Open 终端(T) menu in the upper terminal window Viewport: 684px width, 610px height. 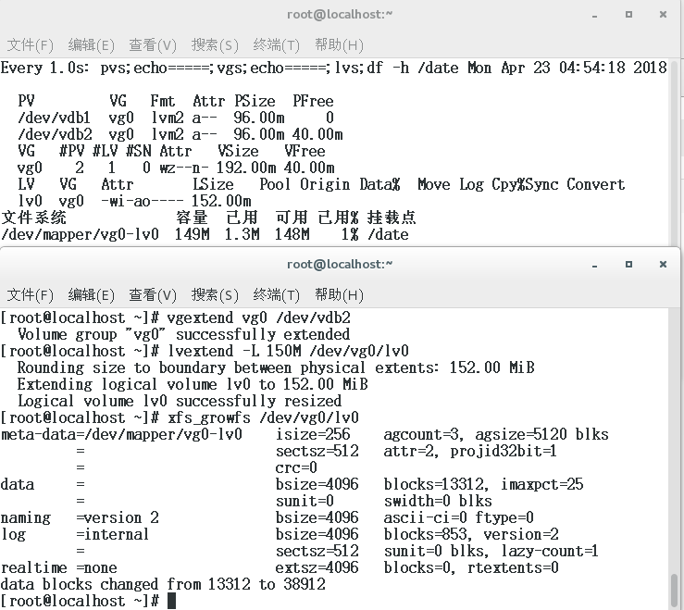pyautogui.click(x=276, y=45)
